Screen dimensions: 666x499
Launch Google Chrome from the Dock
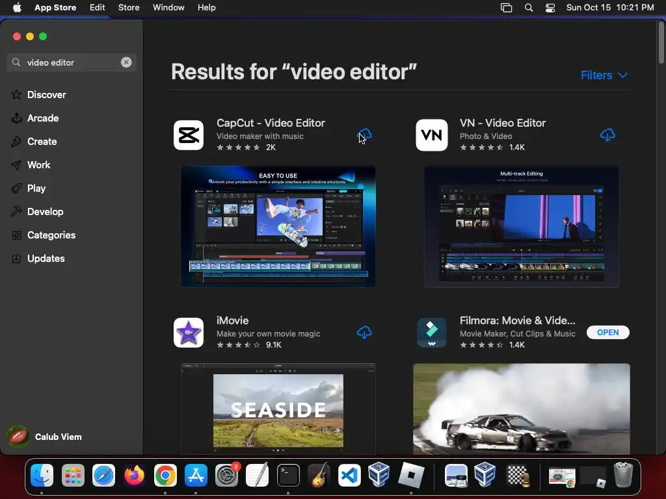[x=165, y=475]
